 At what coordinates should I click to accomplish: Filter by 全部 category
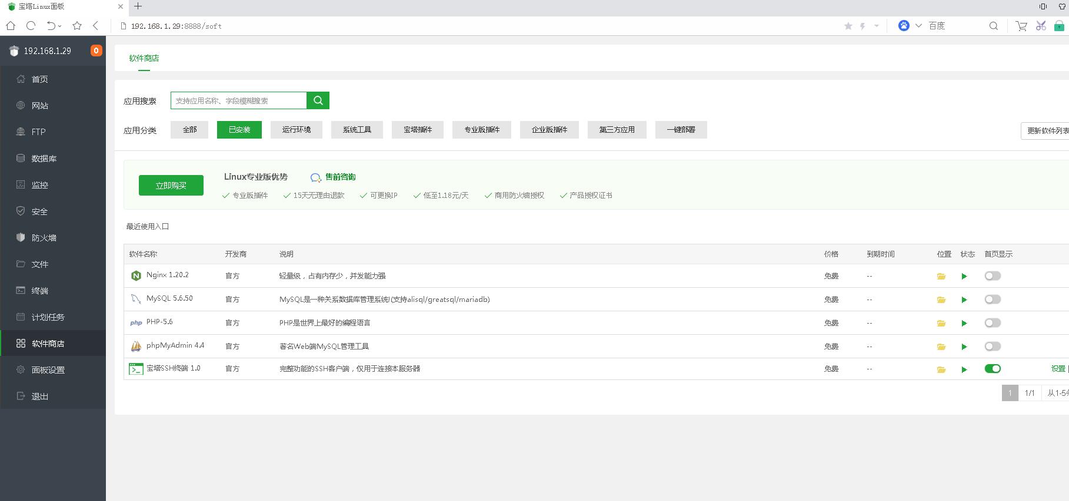tap(189, 130)
